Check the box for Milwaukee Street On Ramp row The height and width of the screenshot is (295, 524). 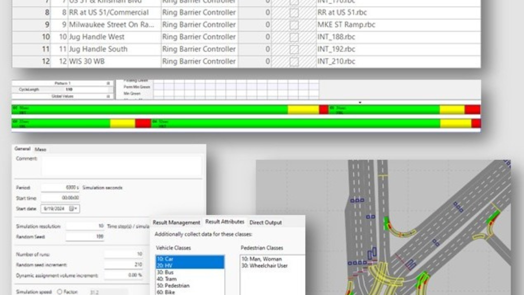click(294, 25)
